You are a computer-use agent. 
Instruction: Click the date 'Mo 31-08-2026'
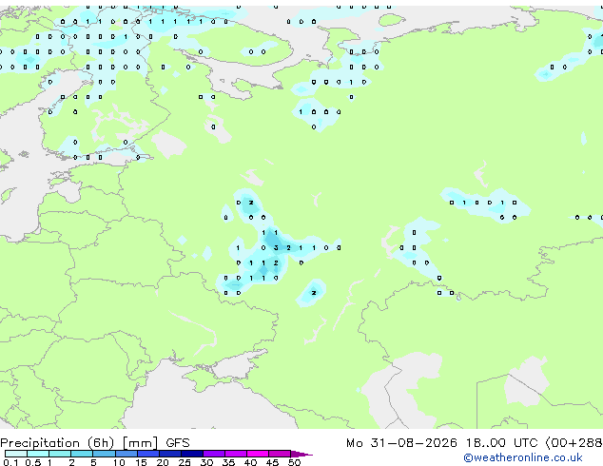[401, 443]
